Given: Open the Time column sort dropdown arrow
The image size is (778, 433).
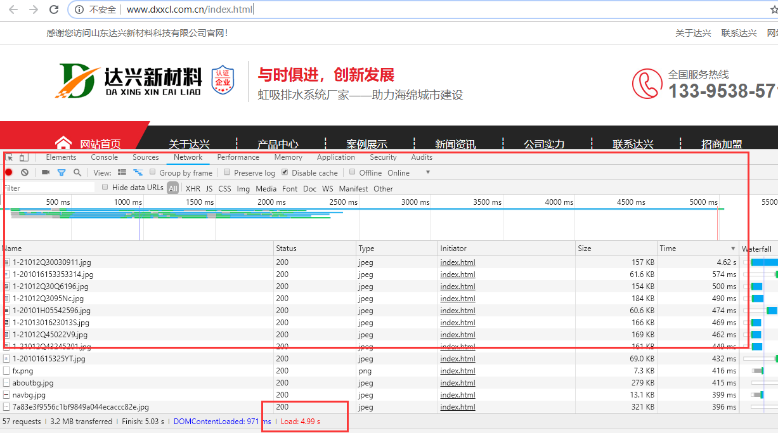Looking at the screenshot, I should pos(734,248).
